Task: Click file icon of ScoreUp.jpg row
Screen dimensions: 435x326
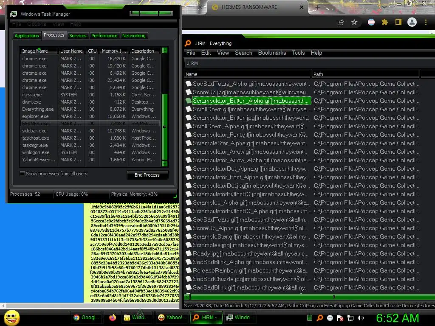Action: [189, 92]
